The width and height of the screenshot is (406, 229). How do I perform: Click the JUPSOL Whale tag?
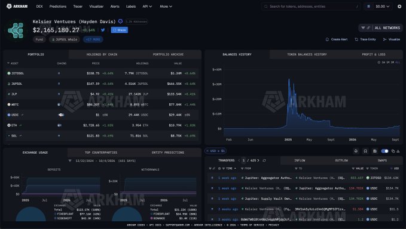click(x=65, y=39)
